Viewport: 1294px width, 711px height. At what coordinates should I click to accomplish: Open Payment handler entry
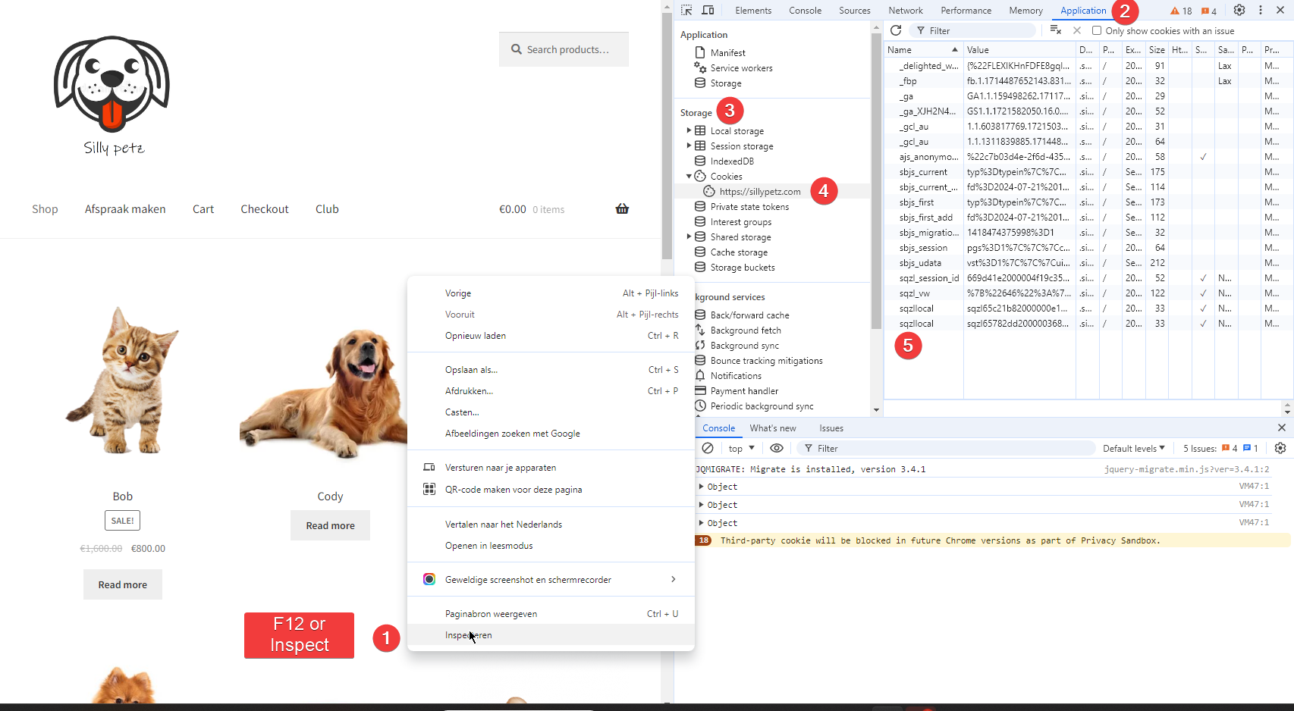pos(744,390)
